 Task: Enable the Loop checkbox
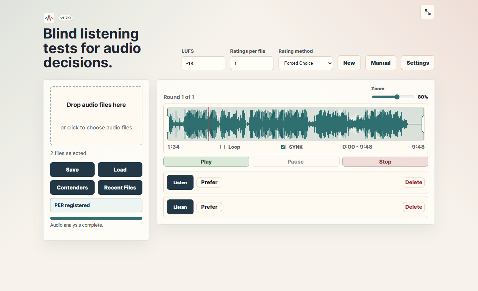[x=223, y=147]
